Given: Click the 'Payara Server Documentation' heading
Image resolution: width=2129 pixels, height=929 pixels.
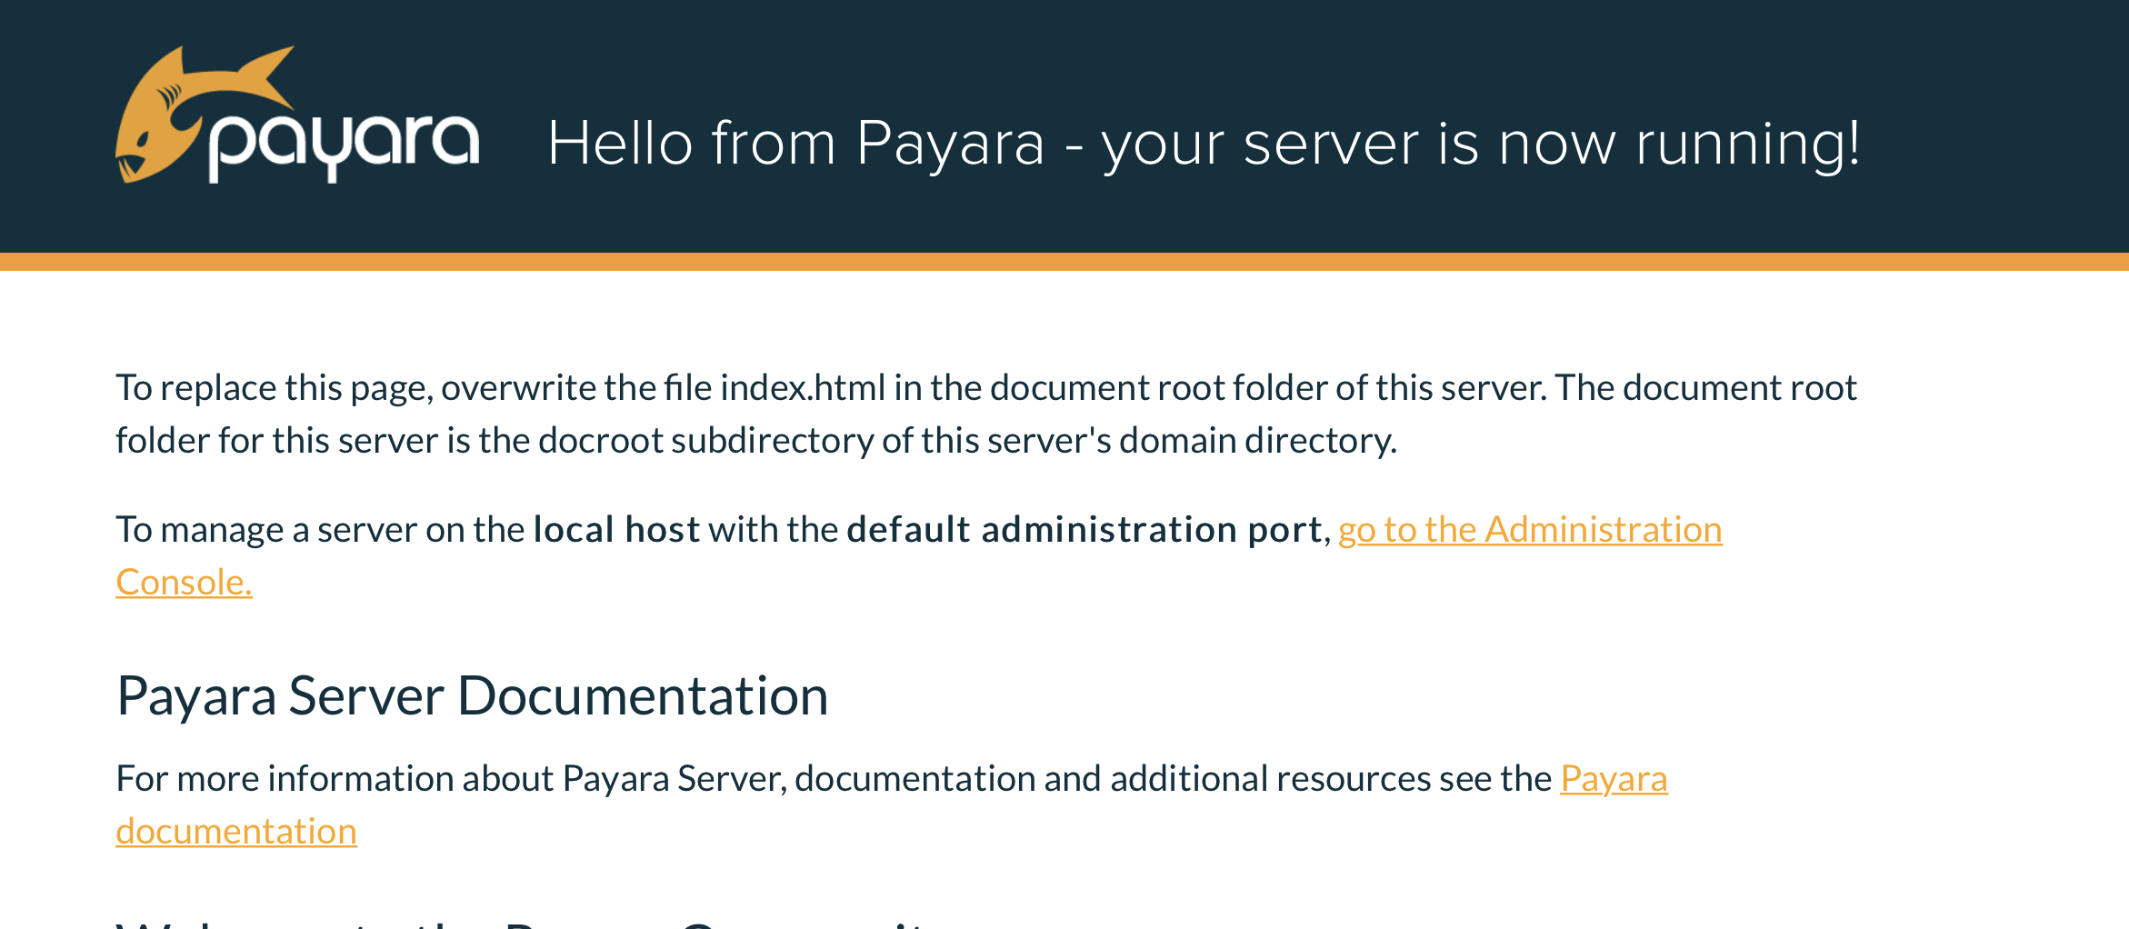Looking at the screenshot, I should click(x=472, y=695).
